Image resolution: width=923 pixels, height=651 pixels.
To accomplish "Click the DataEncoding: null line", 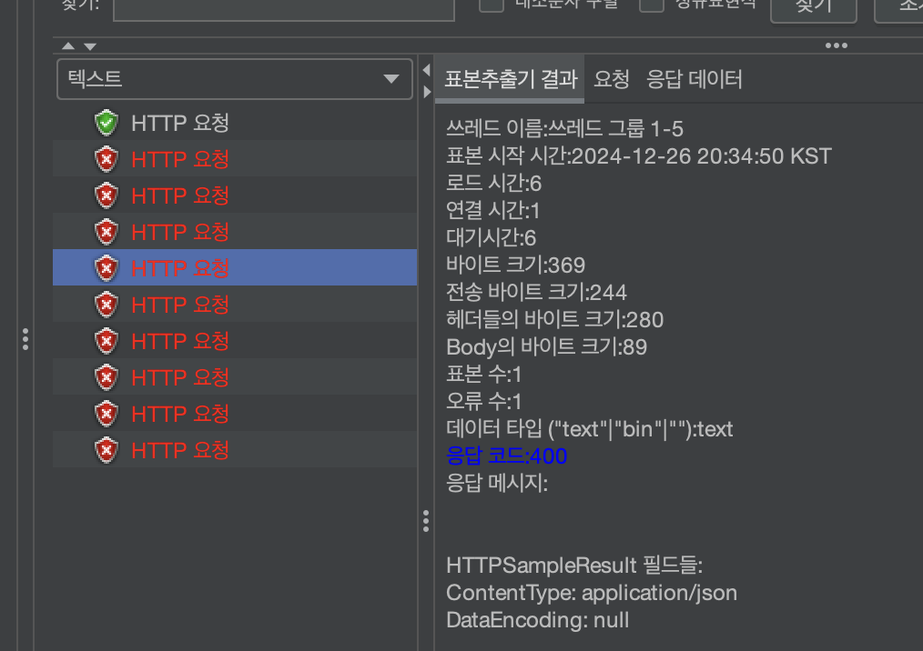I will [x=537, y=620].
